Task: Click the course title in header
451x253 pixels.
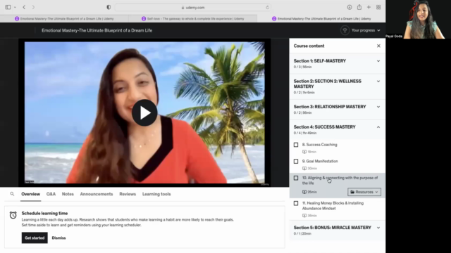Action: (x=97, y=30)
